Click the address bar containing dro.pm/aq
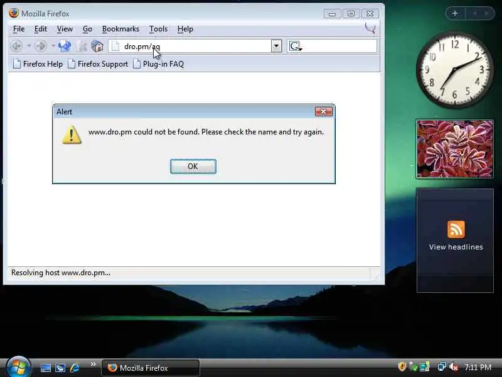 click(195, 46)
